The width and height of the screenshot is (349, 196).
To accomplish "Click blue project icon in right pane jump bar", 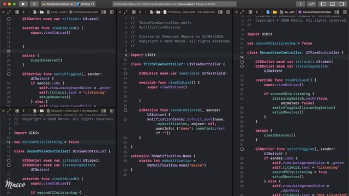I will 268,12.
